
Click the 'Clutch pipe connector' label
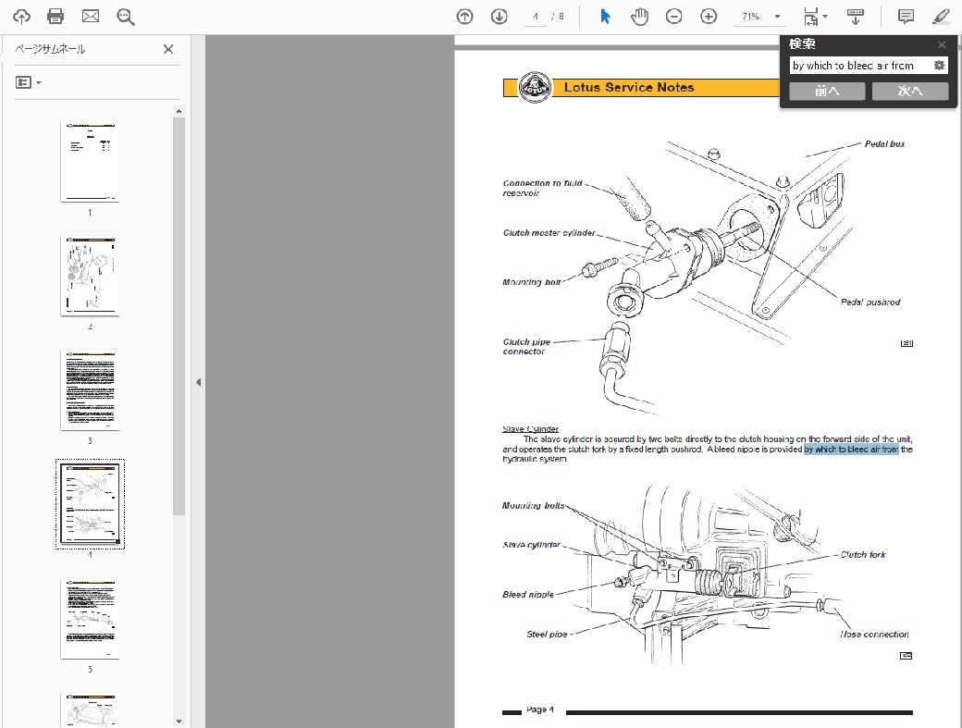pos(526,347)
